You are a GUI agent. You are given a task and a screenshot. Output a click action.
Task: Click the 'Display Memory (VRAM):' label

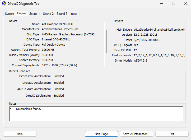coord(25,55)
